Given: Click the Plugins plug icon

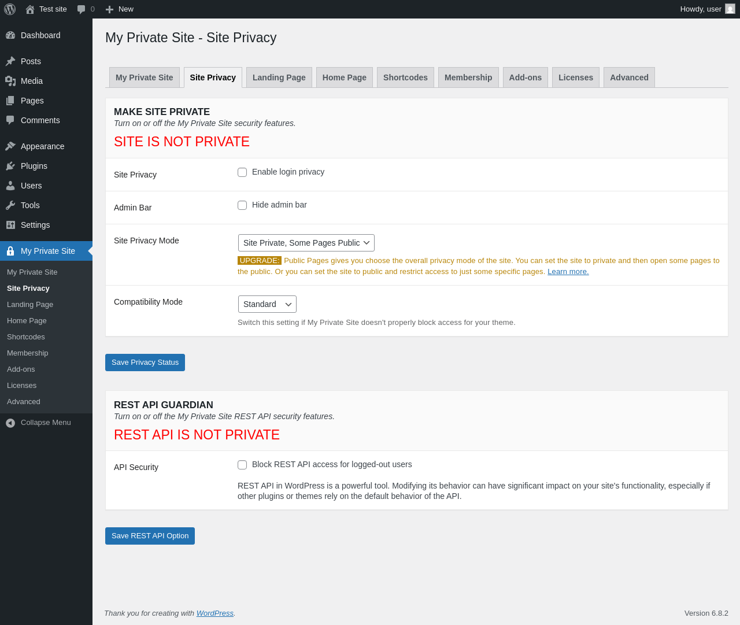Looking at the screenshot, I should 10,166.
